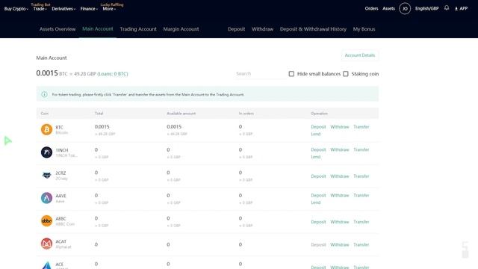This screenshot has height=269, width=478.
Task: Click the BTC total value 0.0015
Action: coord(102,126)
